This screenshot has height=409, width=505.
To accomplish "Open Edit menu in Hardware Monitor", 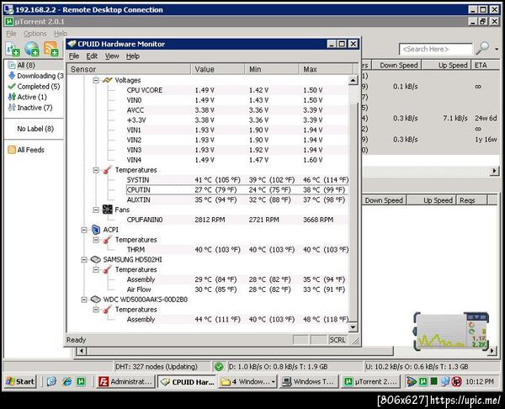I will (x=92, y=56).
